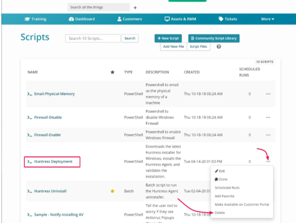The image size is (296, 223).
Task: Click Add Favorite in the context menu
Action: pyautogui.click(x=224, y=196)
